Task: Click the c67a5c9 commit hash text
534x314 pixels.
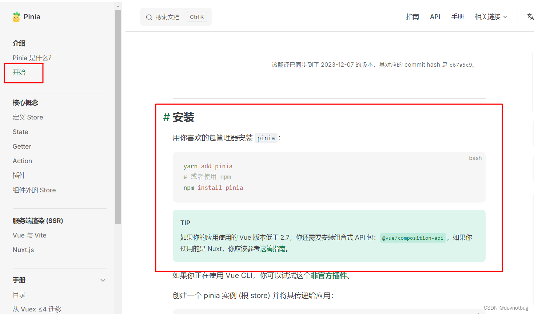Action: (x=461, y=65)
